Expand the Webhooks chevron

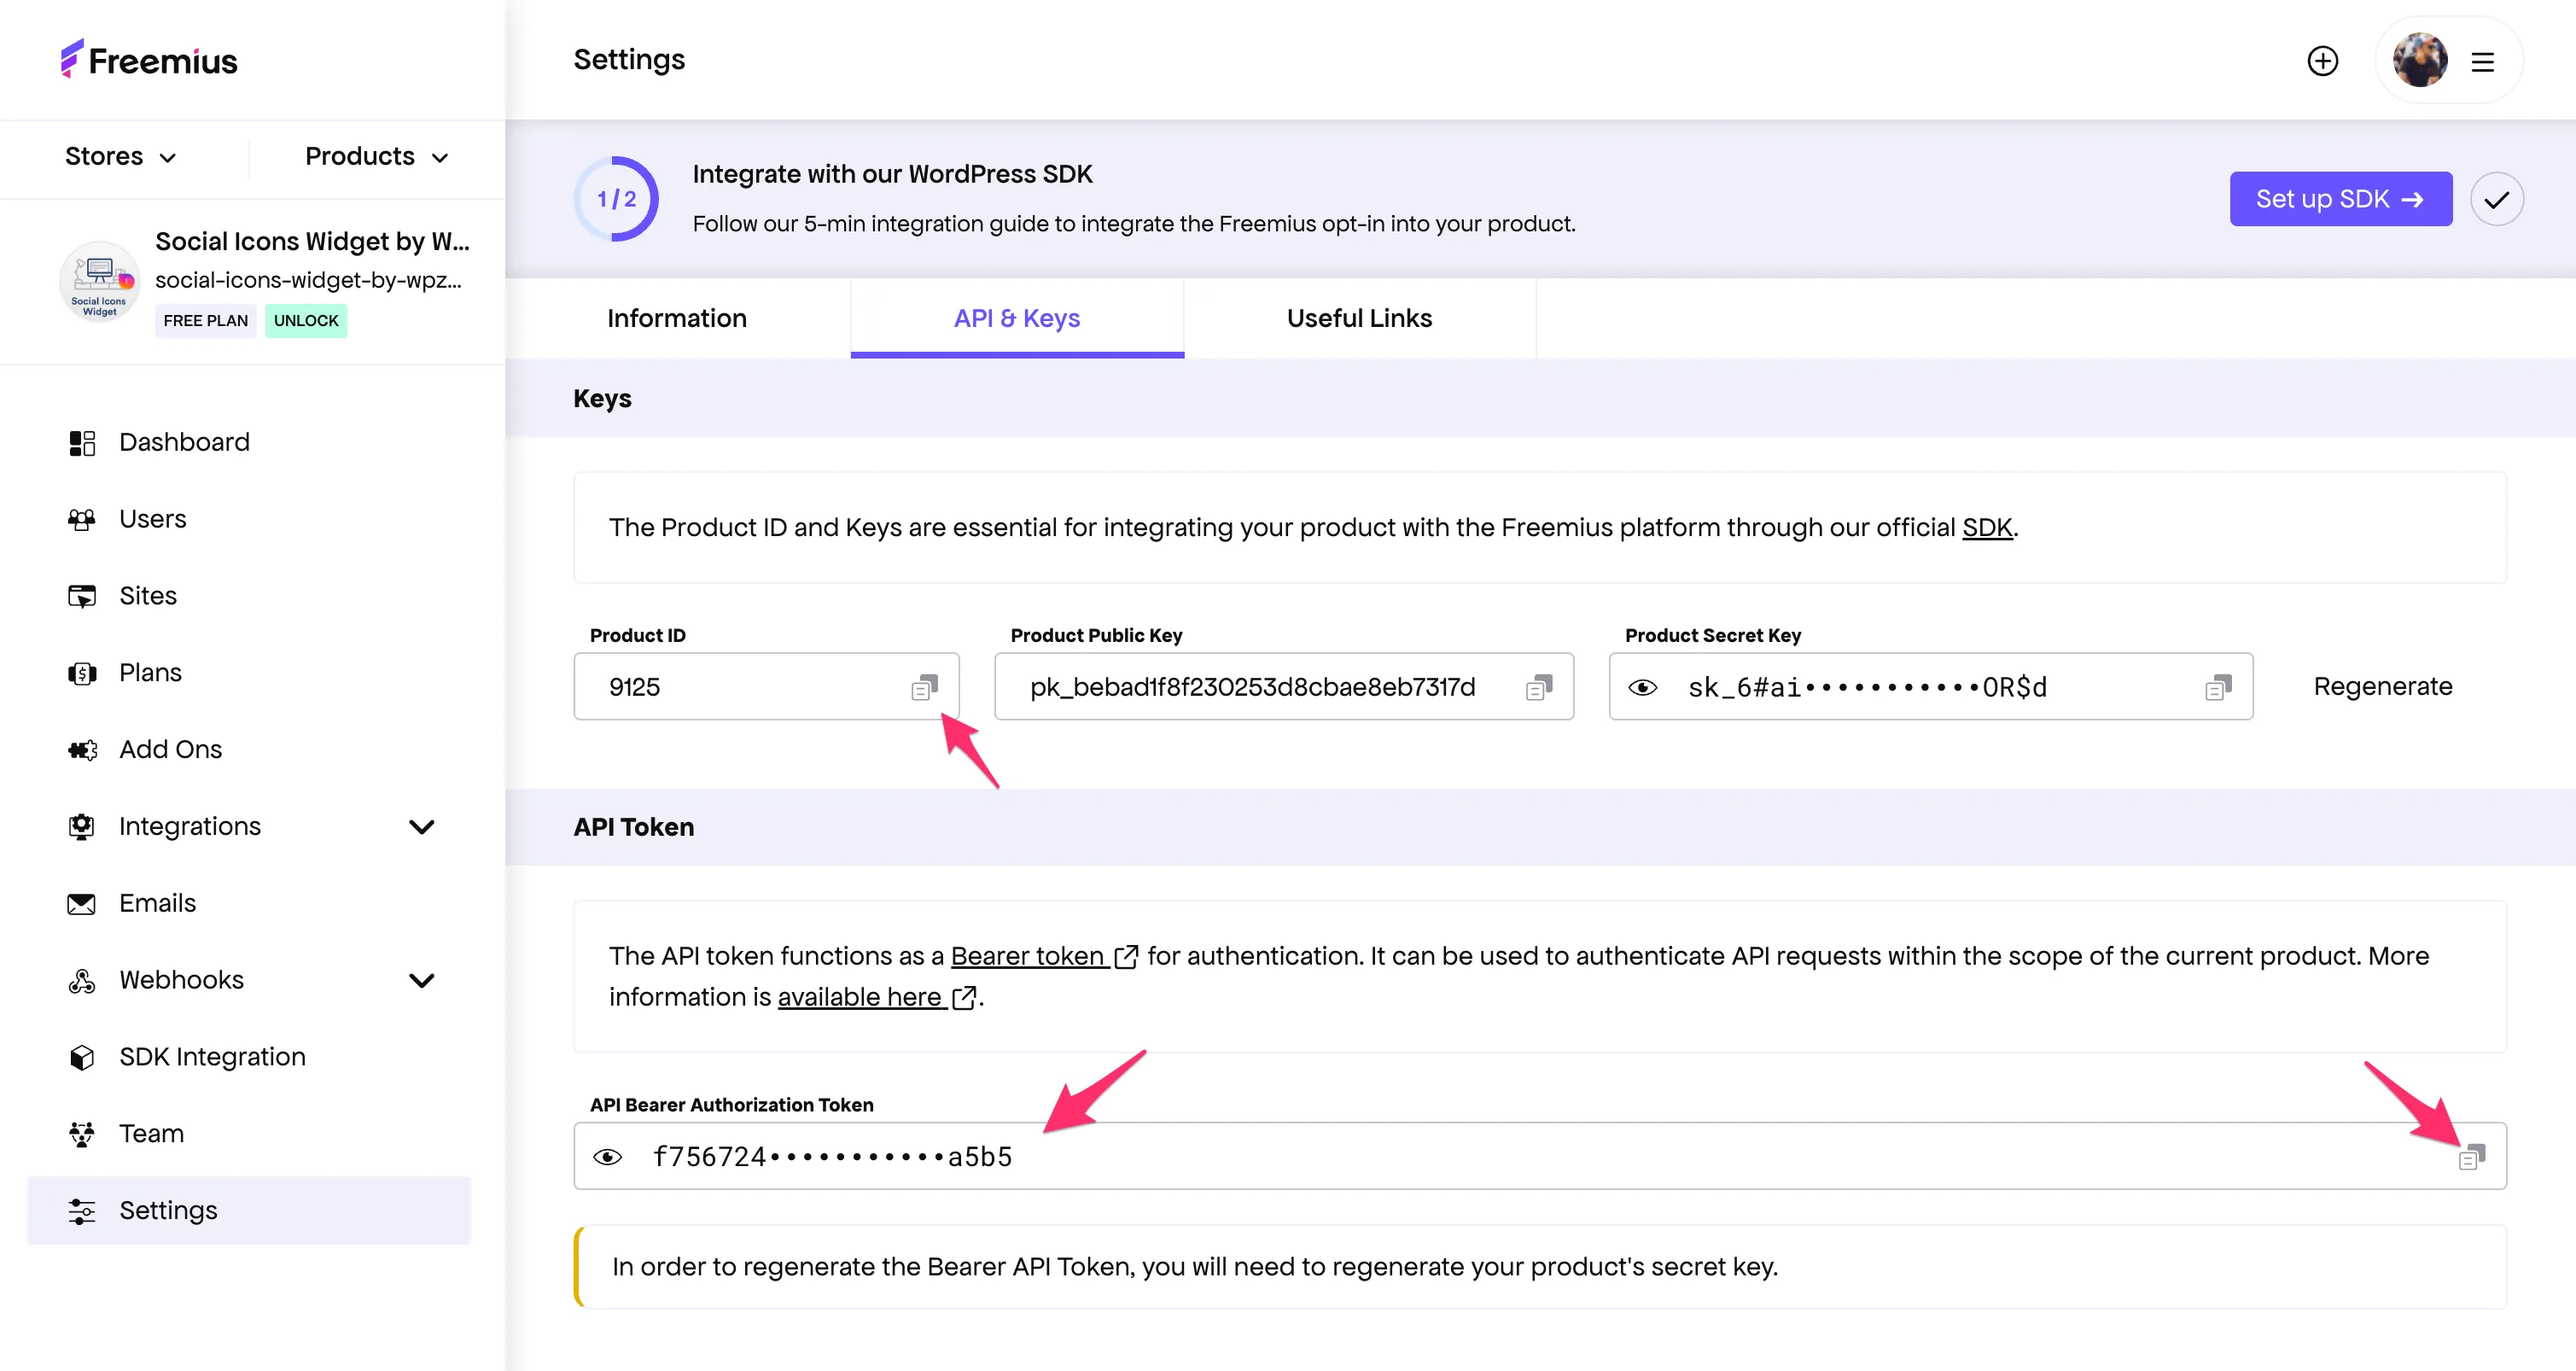tap(422, 980)
